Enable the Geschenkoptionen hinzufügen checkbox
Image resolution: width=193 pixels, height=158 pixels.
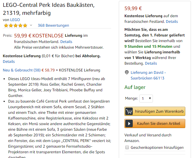click(x=127, y=147)
